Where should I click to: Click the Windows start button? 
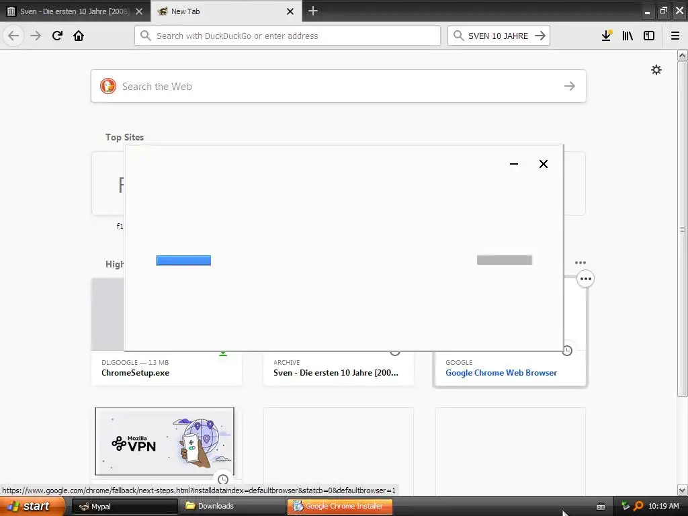coord(32,506)
